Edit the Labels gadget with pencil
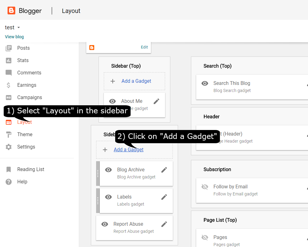The height and width of the screenshot is (247, 308). 164,197
